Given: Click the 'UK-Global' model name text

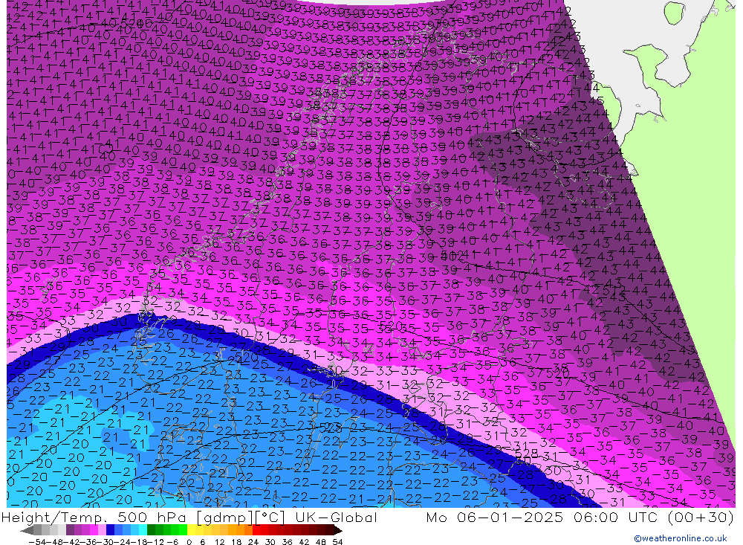Looking at the screenshot, I should point(336,517).
